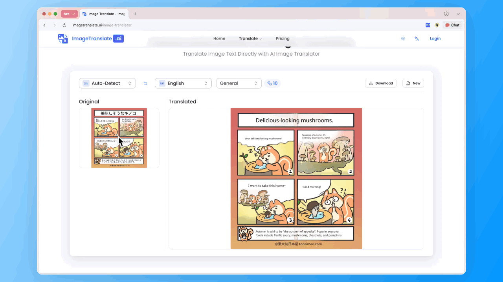Click the browser page reload icon

pyautogui.click(x=64, y=25)
